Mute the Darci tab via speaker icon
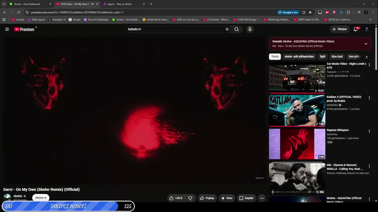The width and height of the screenshot is (378, 212). click(x=92, y=4)
